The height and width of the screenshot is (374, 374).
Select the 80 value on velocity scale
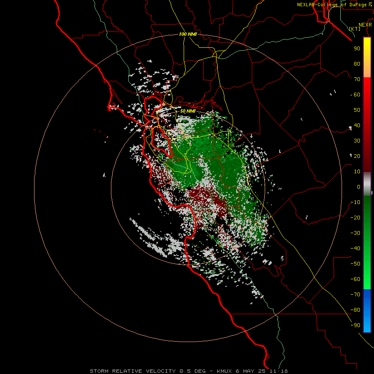[x=357, y=64]
